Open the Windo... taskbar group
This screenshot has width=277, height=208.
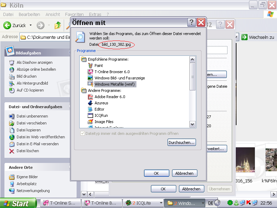click(x=185, y=203)
